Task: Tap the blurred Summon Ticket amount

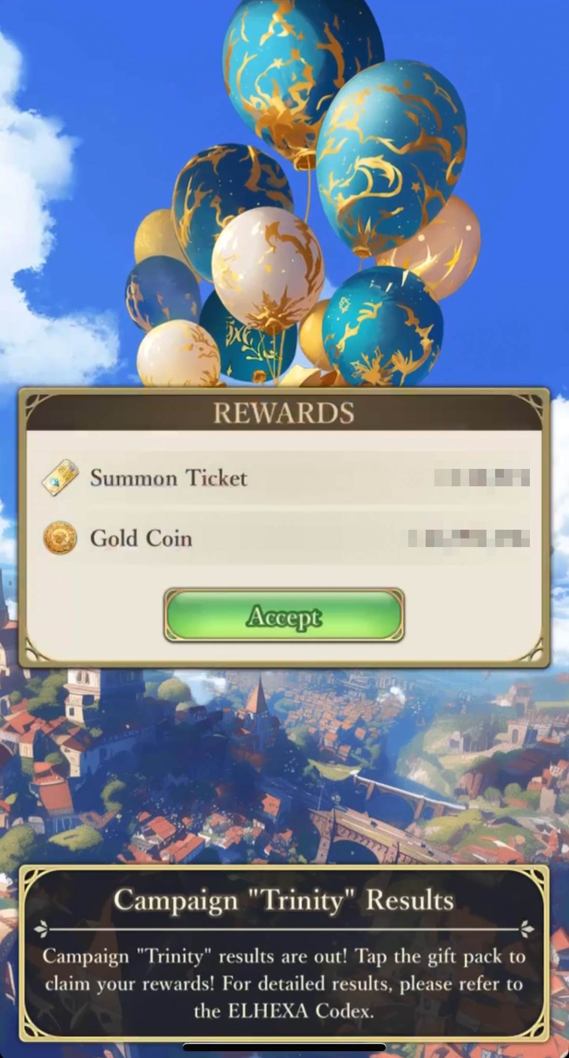Action: pyautogui.click(x=482, y=478)
